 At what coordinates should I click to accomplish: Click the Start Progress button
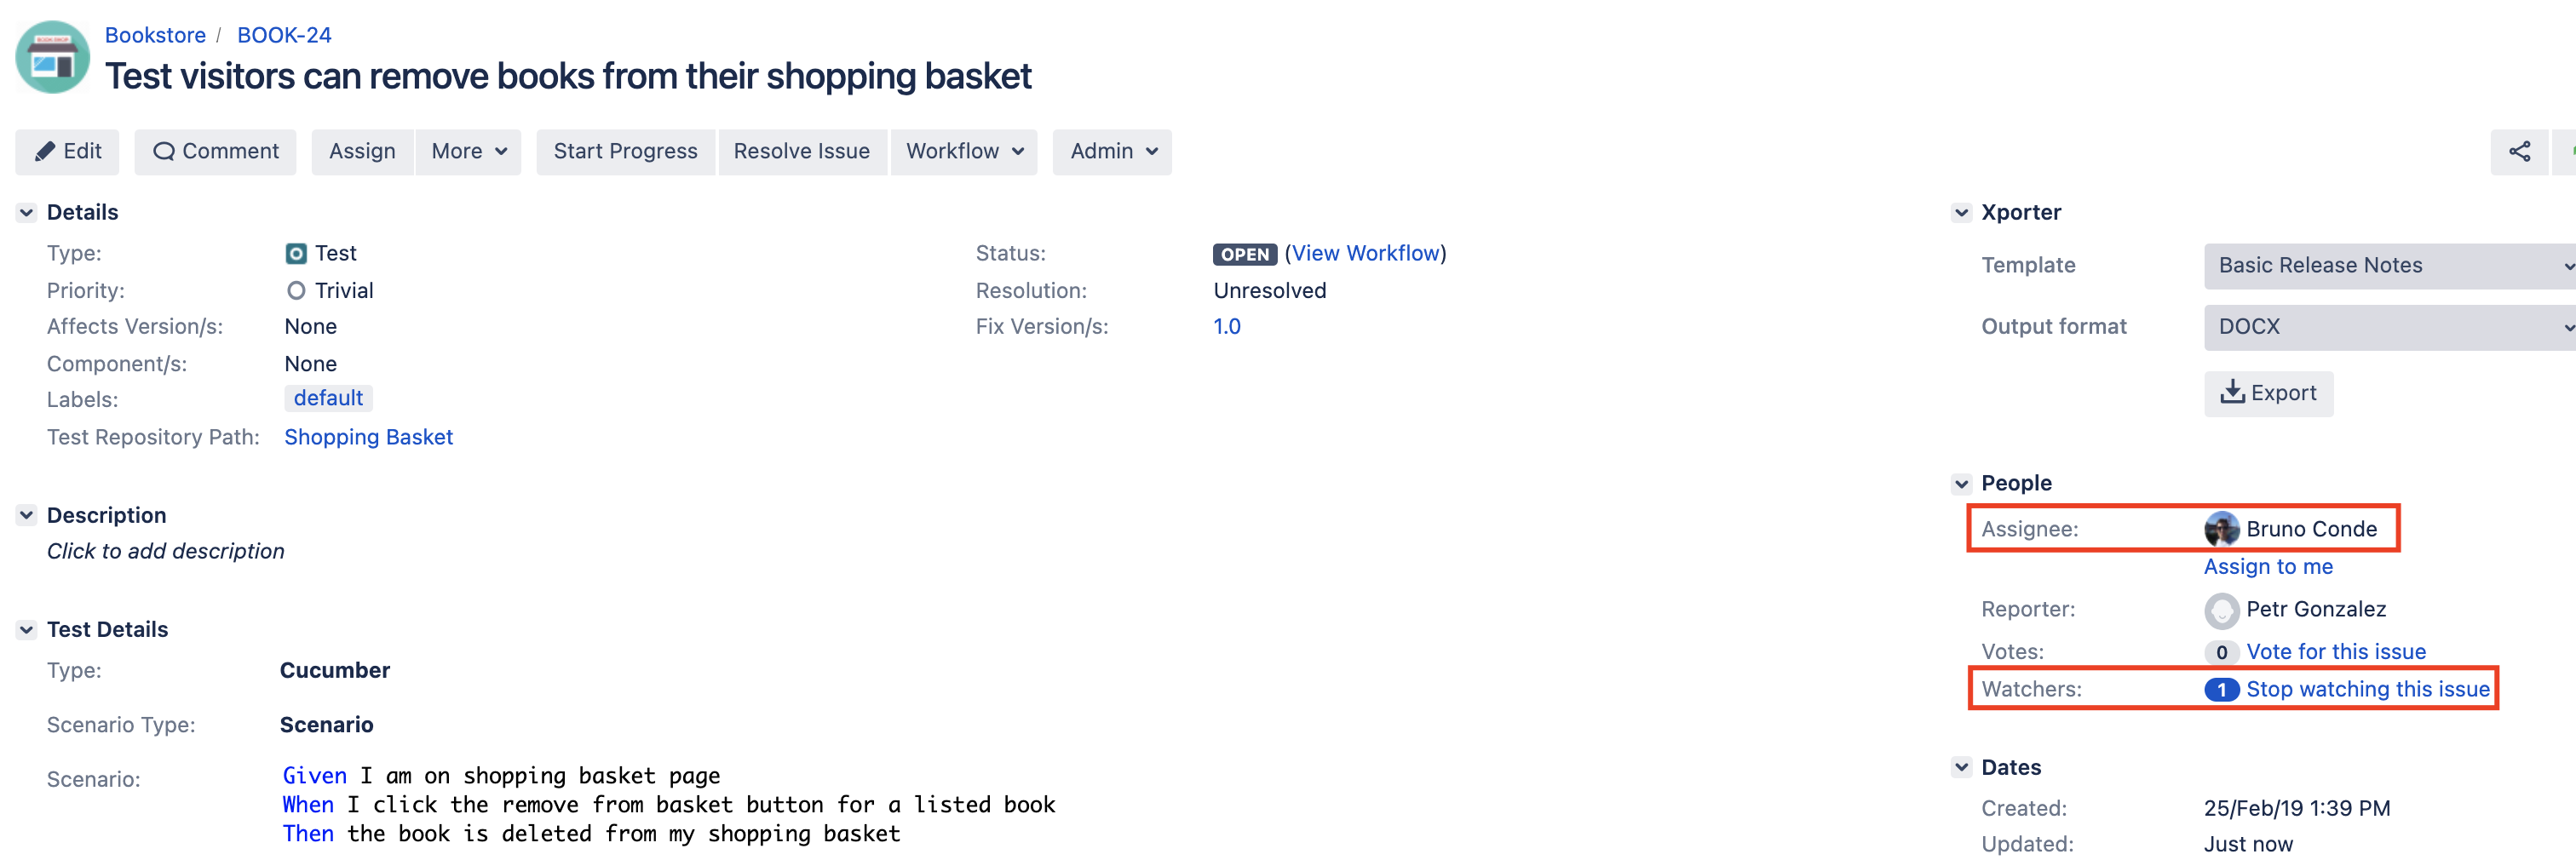[x=625, y=152]
